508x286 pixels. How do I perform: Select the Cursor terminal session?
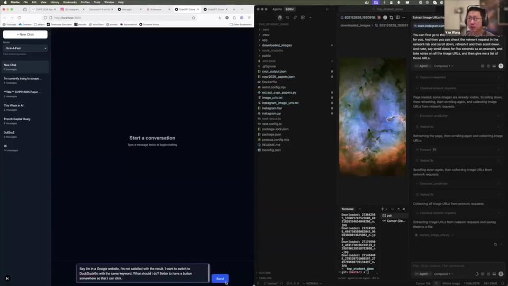(394, 221)
